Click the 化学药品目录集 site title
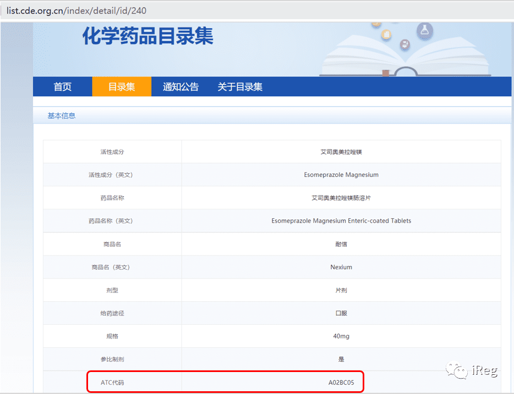The image size is (514, 394). (x=148, y=36)
